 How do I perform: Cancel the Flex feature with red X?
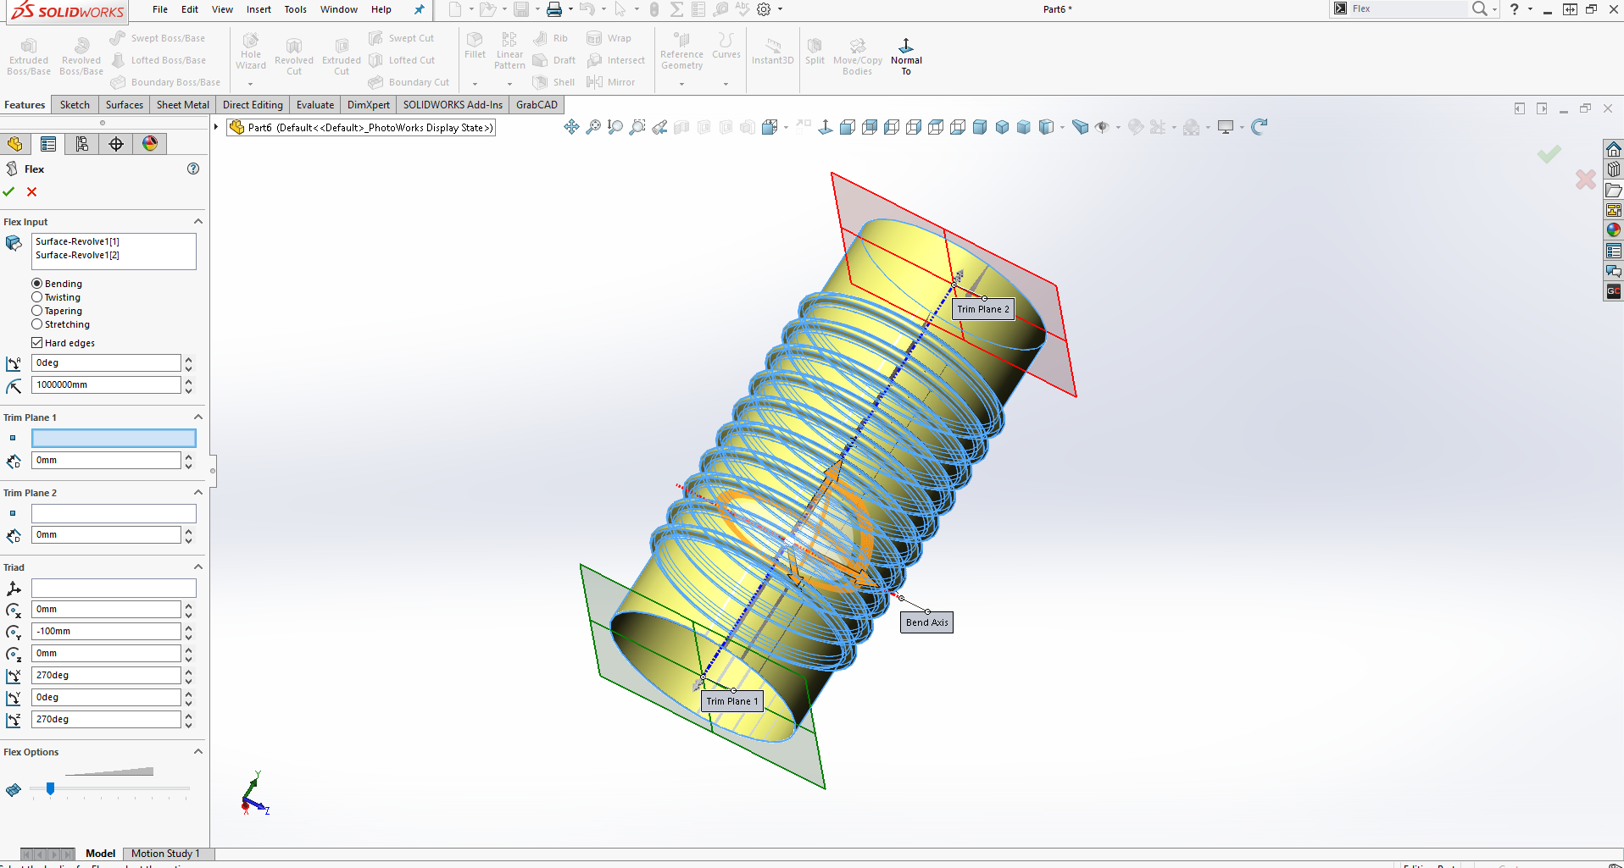32,192
